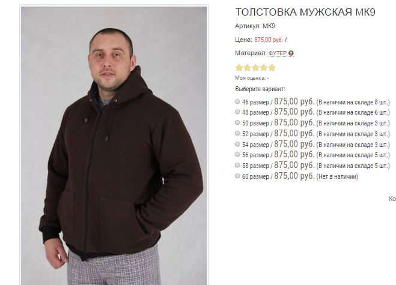
Task: Click the second rating star
Action: (x=247, y=68)
